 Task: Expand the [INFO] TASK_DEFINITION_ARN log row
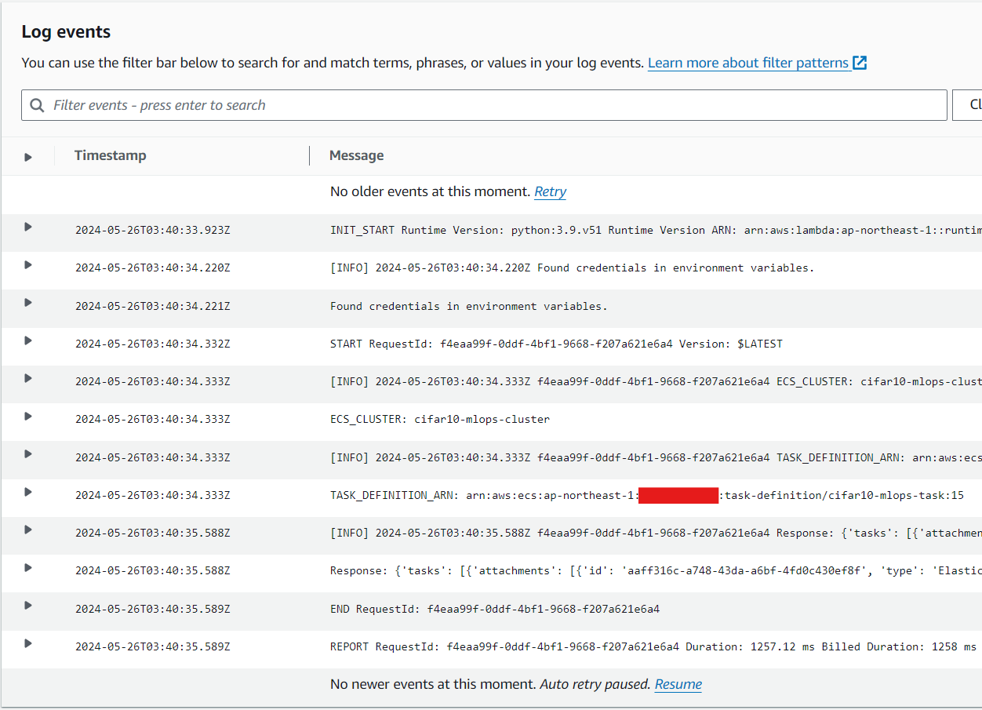(28, 453)
